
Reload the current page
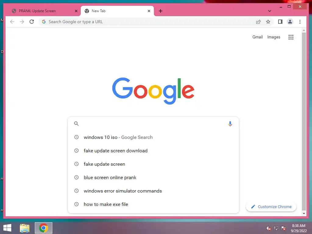click(32, 22)
